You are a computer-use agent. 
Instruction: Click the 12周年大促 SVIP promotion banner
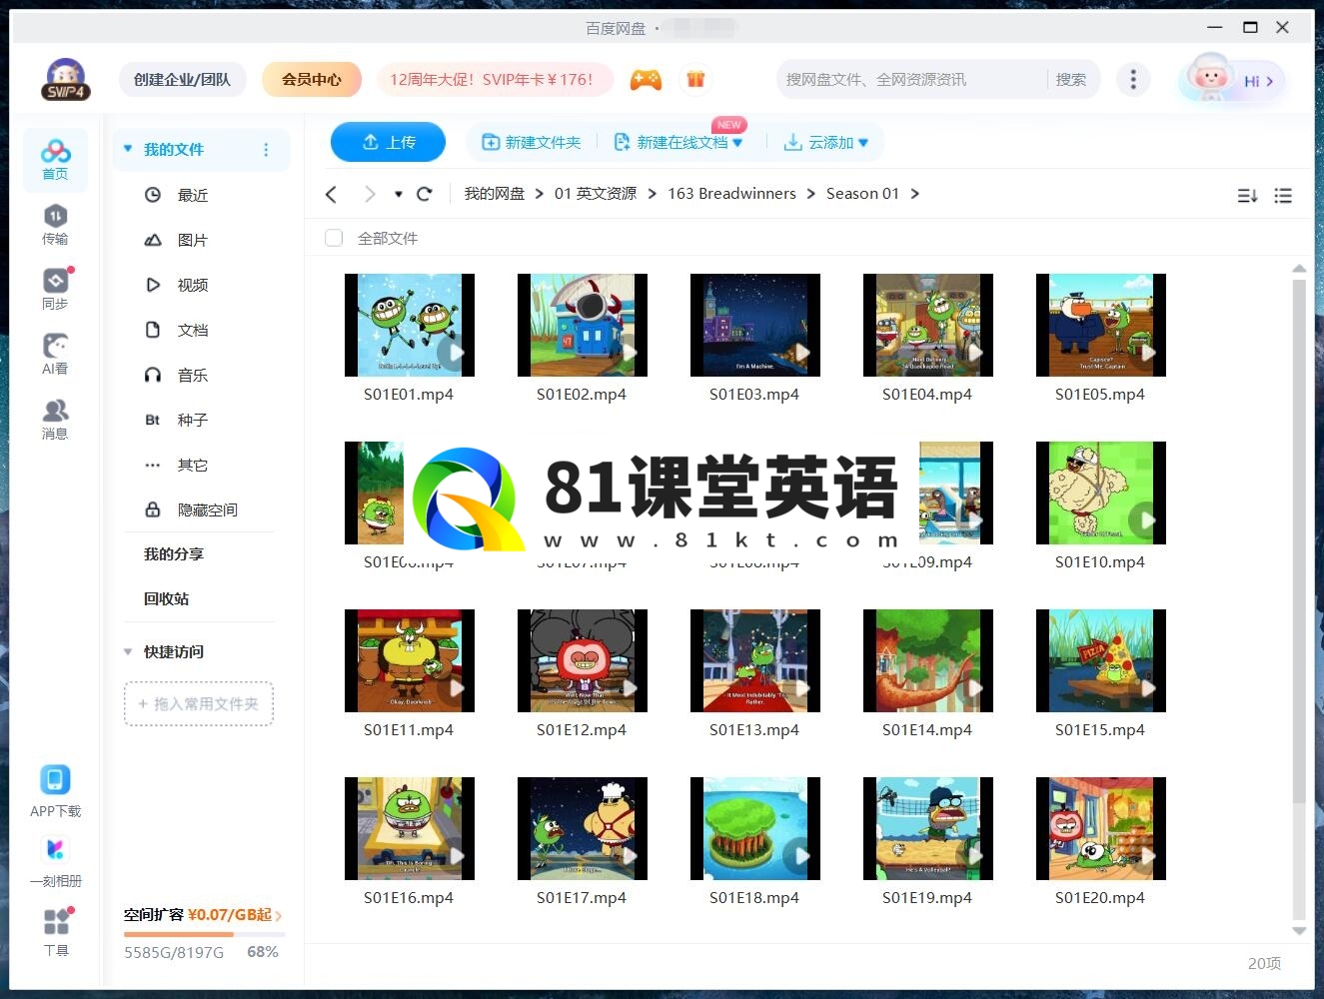pos(495,79)
